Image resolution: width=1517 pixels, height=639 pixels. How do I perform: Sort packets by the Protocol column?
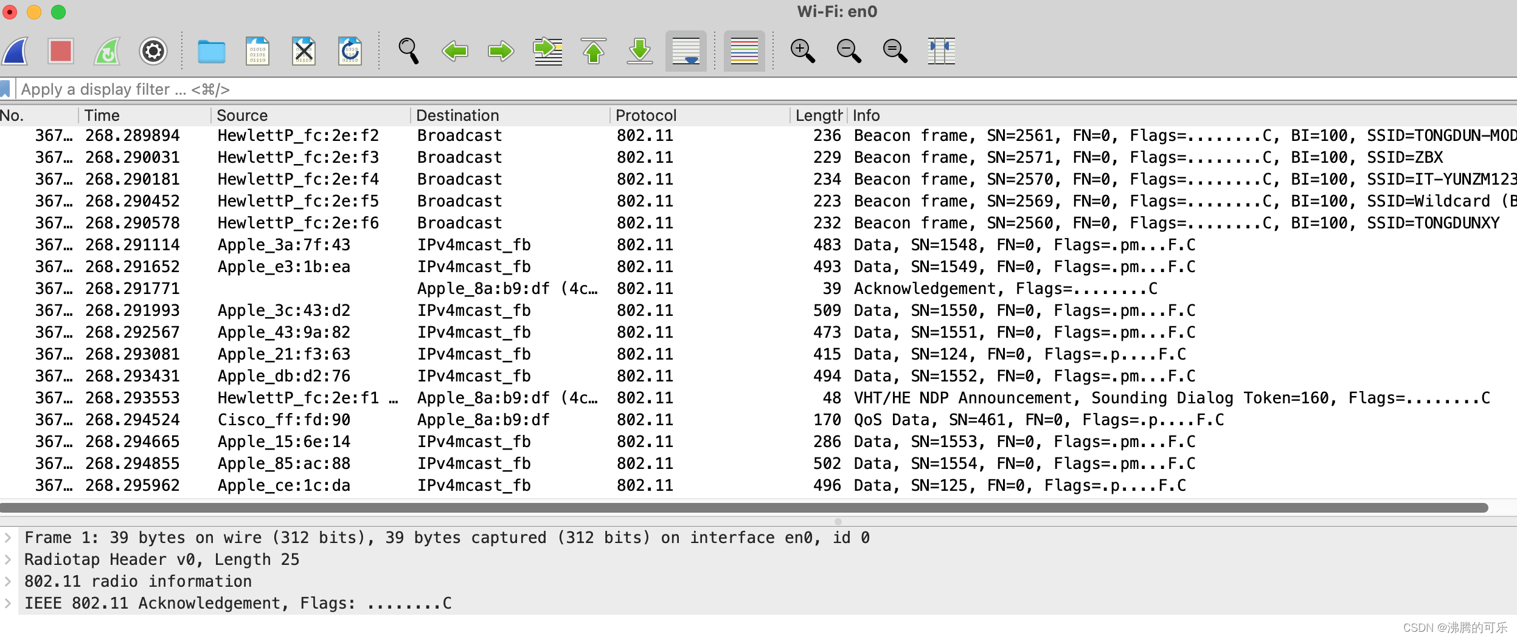[x=646, y=115]
